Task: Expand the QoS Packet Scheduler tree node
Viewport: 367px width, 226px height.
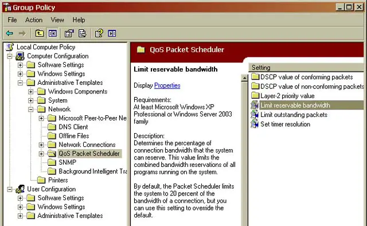Action: (x=41, y=154)
